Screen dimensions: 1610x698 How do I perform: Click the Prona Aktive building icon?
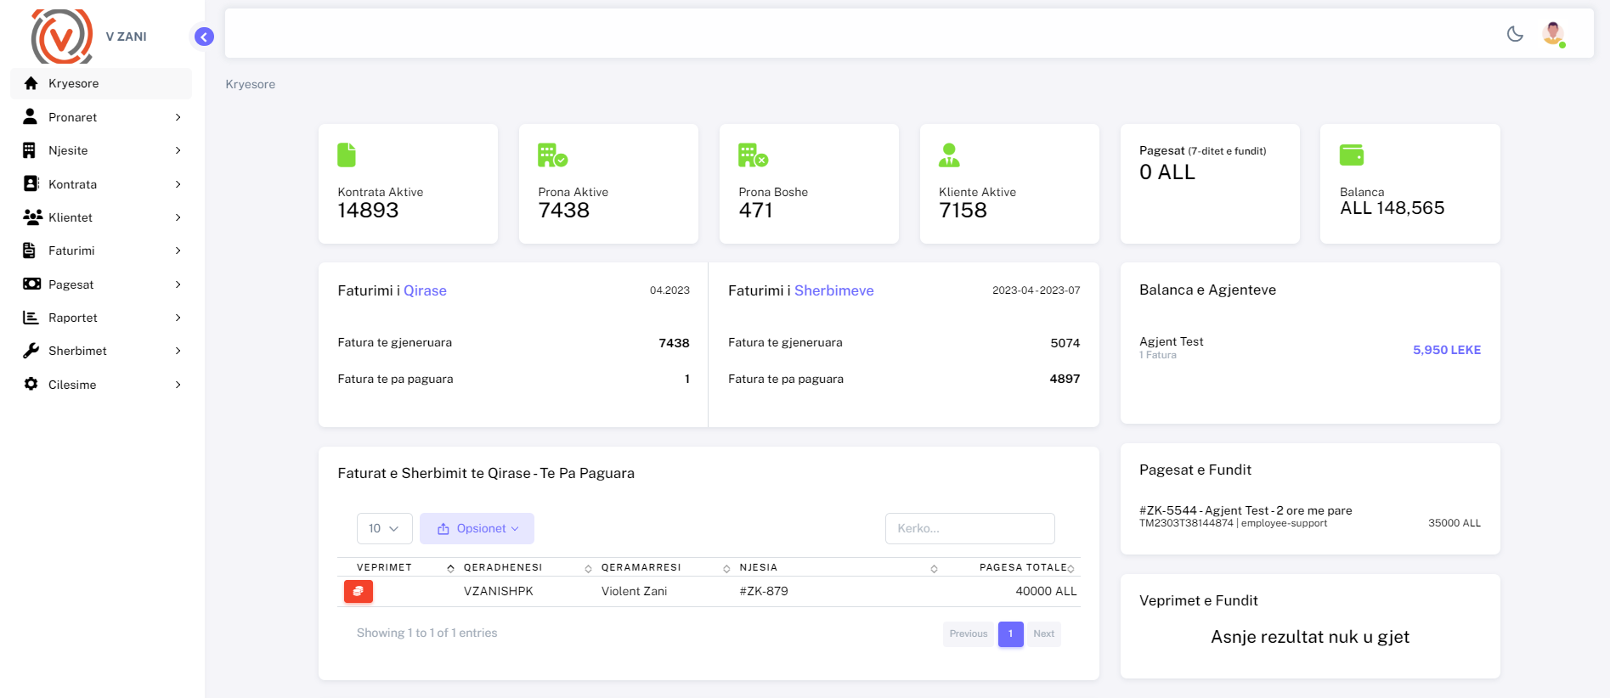pos(552,155)
